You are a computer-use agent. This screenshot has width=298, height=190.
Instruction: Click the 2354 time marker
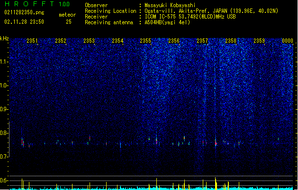[117, 41]
